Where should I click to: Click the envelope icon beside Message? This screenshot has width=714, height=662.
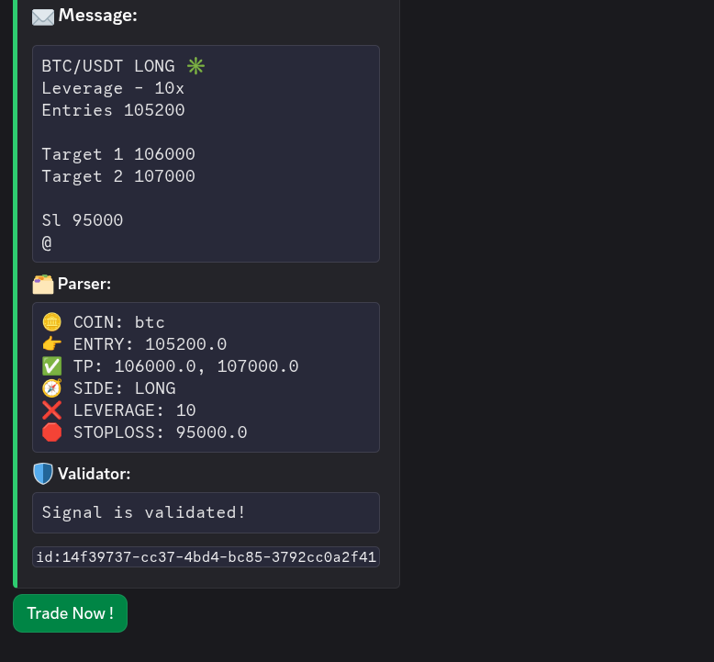pos(43,17)
